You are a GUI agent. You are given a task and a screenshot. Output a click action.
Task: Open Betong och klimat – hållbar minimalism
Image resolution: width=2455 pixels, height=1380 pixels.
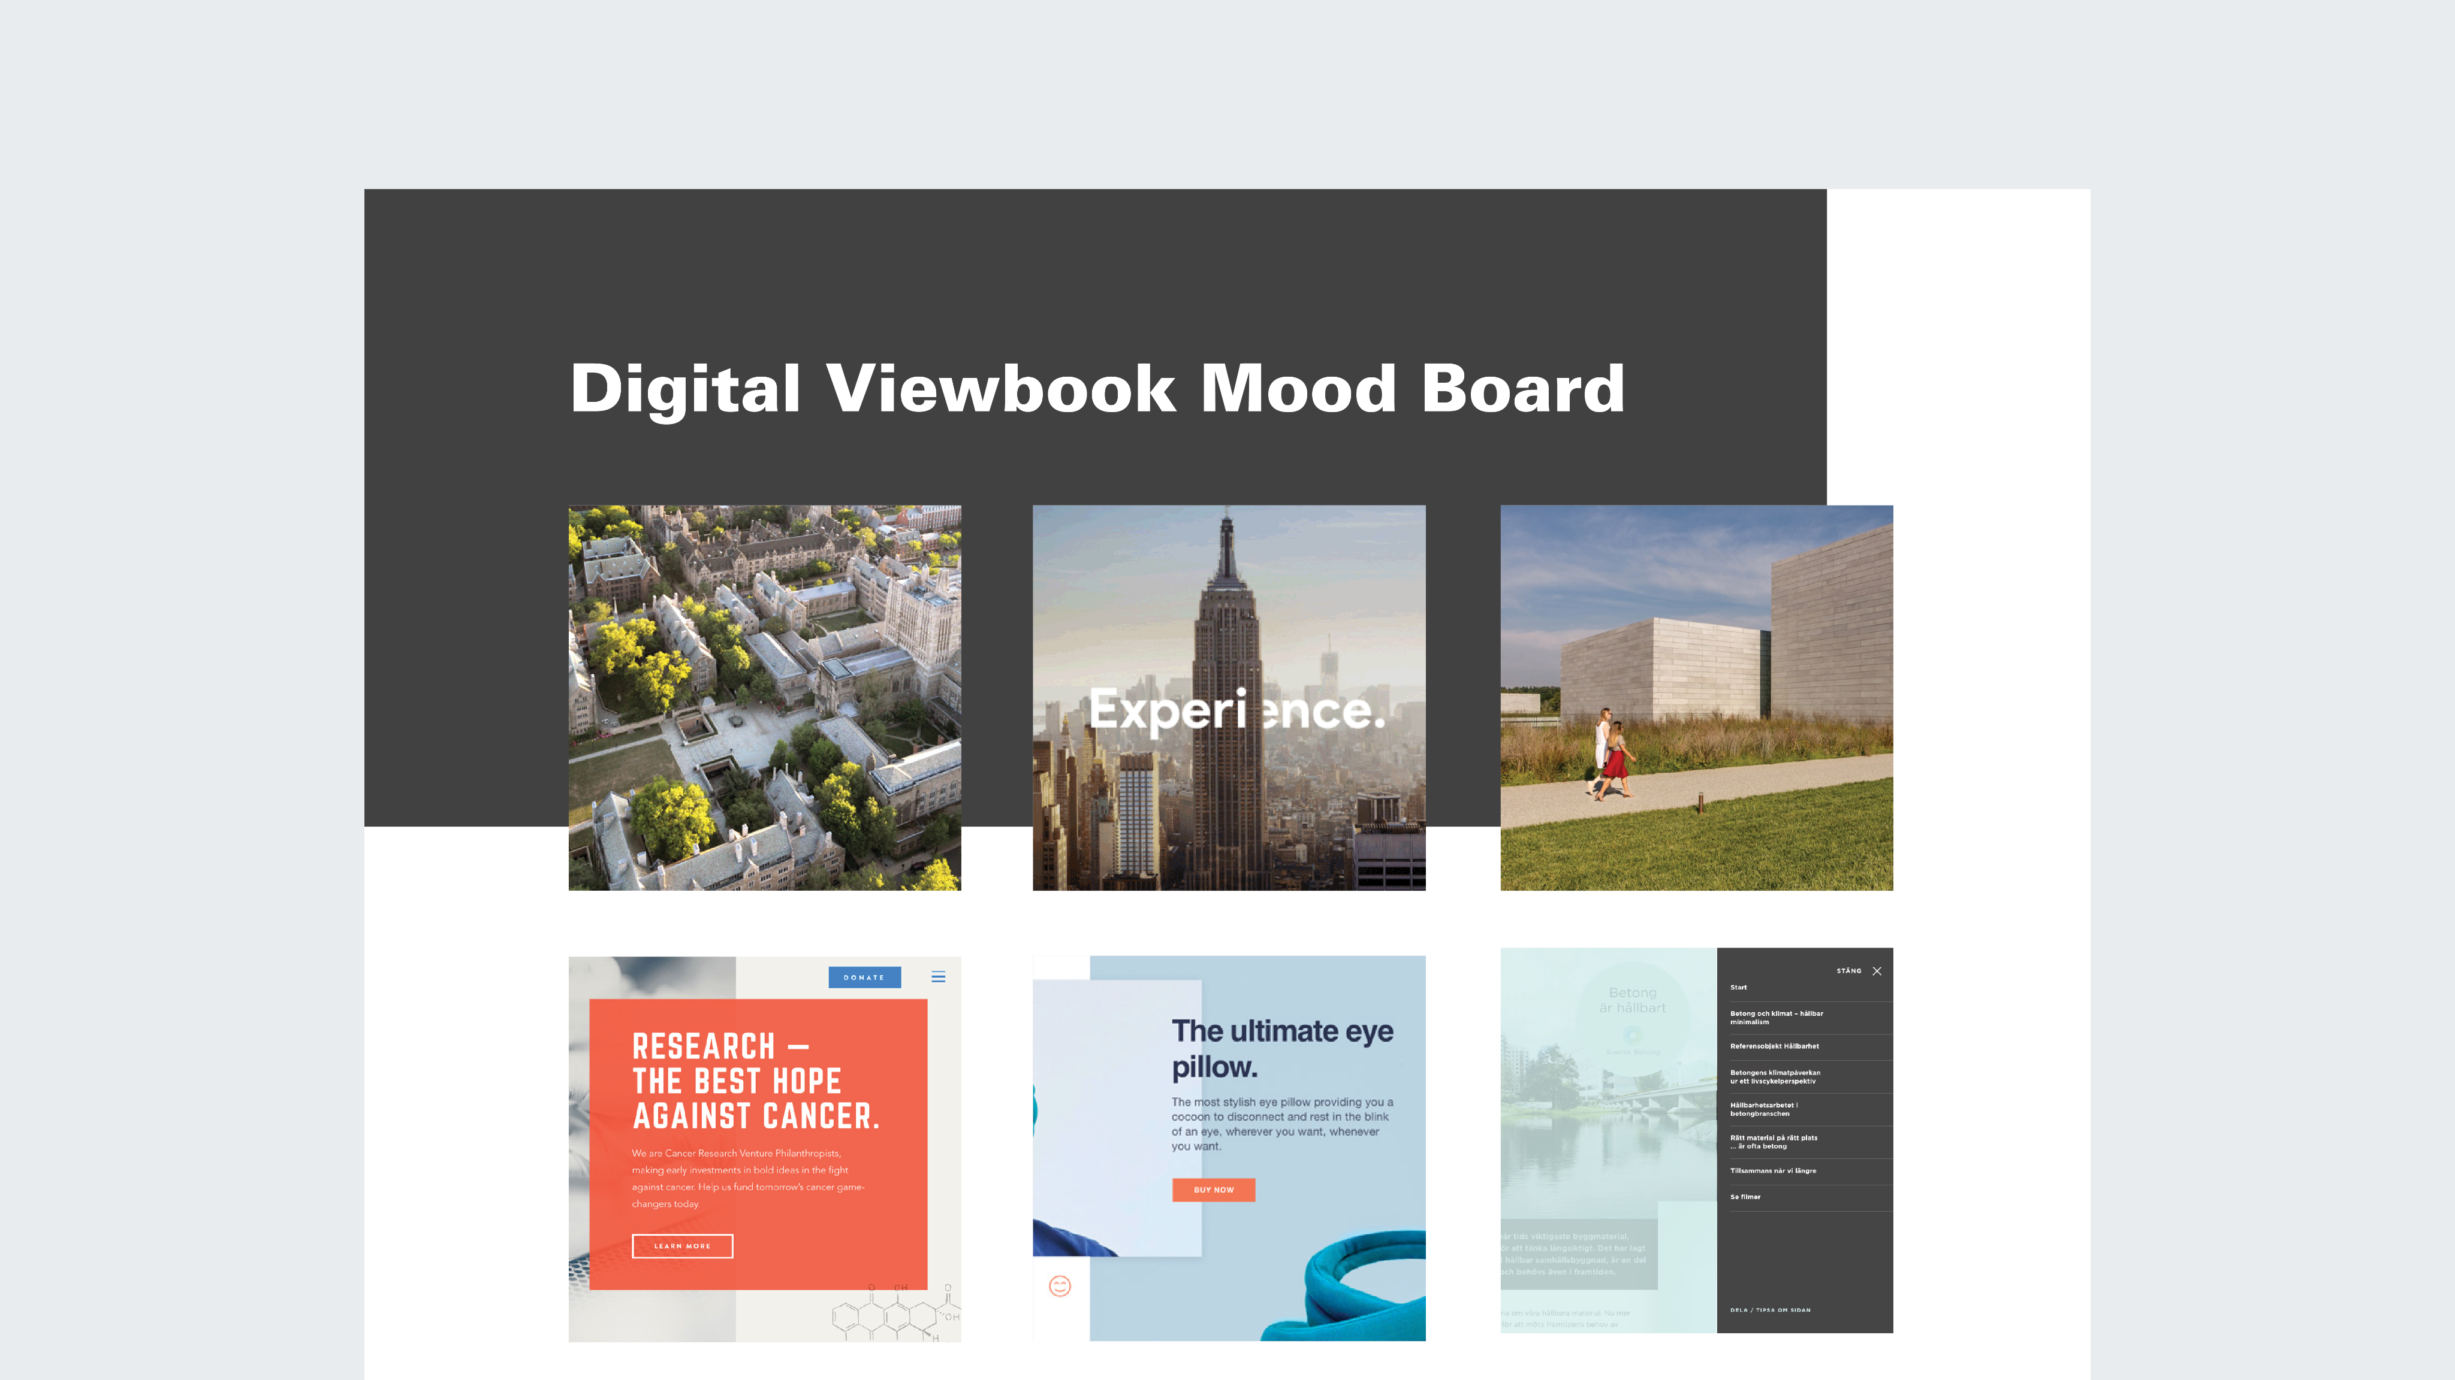click(1775, 1017)
